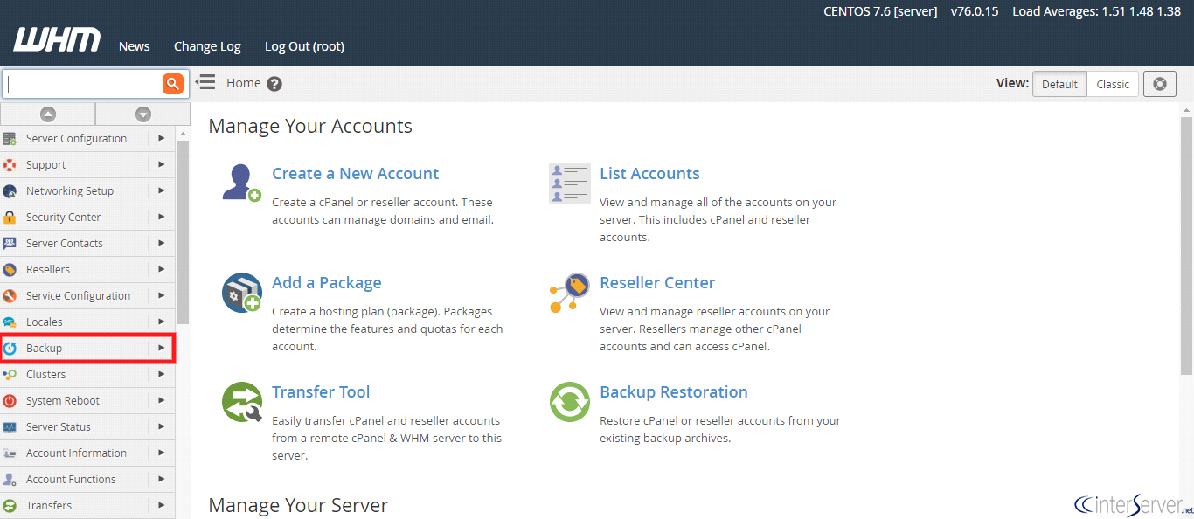Click the Server Configuration sidebar icon
The image size is (1194, 519).
pos(10,138)
